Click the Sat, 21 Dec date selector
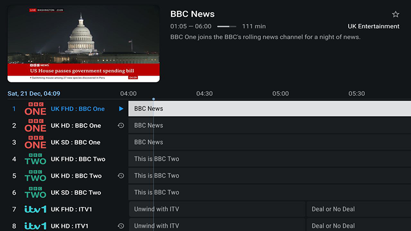This screenshot has height=231, width=411. click(x=33, y=93)
